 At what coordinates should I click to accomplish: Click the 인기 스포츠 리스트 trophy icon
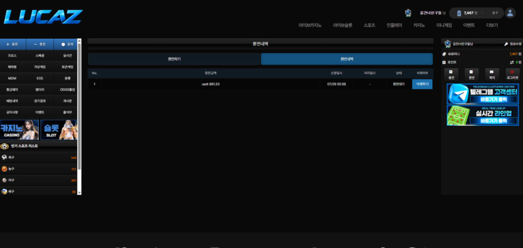click(x=4, y=146)
